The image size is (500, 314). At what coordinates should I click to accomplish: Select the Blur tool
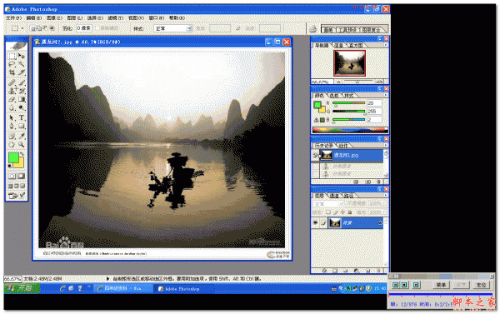pyautogui.click(x=12, y=108)
